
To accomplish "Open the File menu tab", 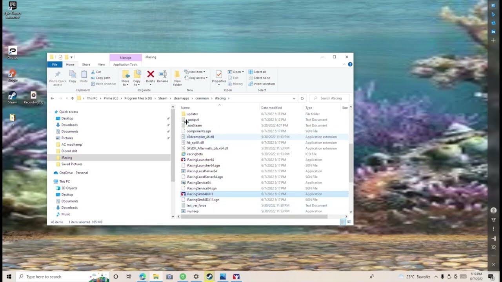I will (55, 65).
